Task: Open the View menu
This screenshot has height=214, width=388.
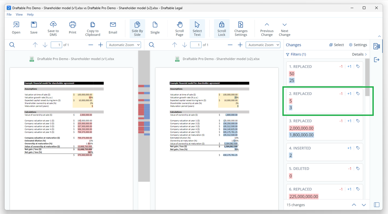Action: [x=19, y=15]
